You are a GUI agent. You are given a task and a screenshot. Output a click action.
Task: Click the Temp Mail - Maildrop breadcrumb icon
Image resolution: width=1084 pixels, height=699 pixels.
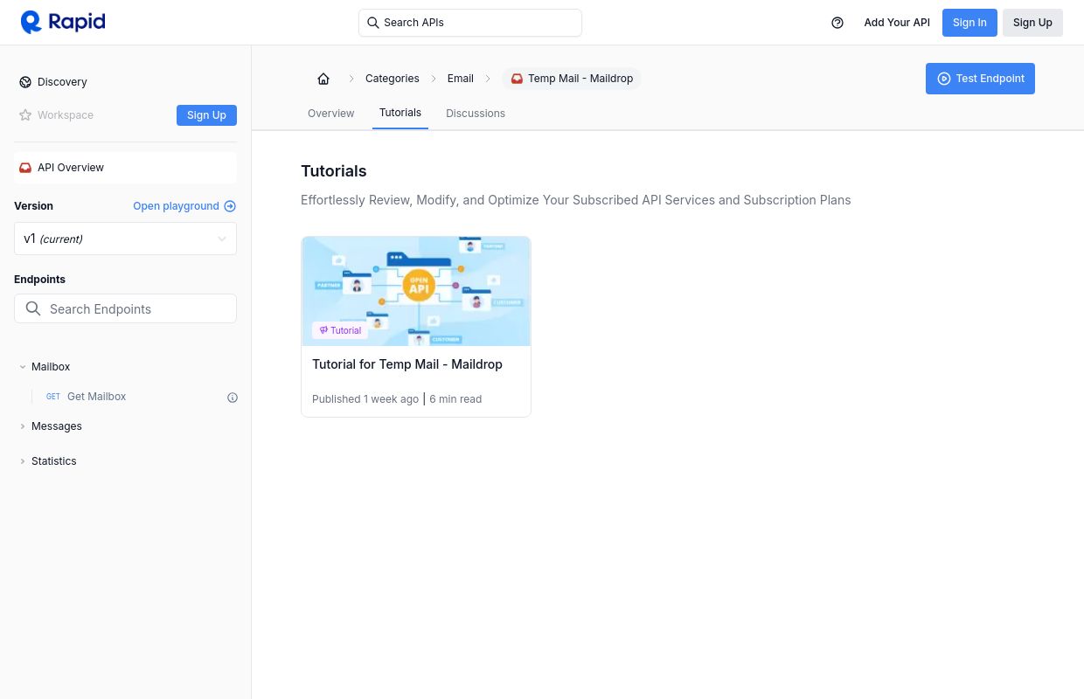[x=517, y=79]
